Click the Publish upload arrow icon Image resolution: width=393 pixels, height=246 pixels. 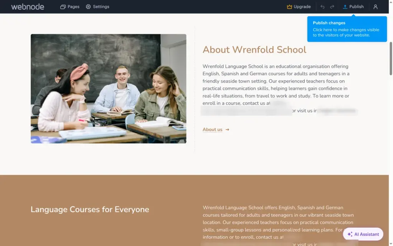point(345,7)
